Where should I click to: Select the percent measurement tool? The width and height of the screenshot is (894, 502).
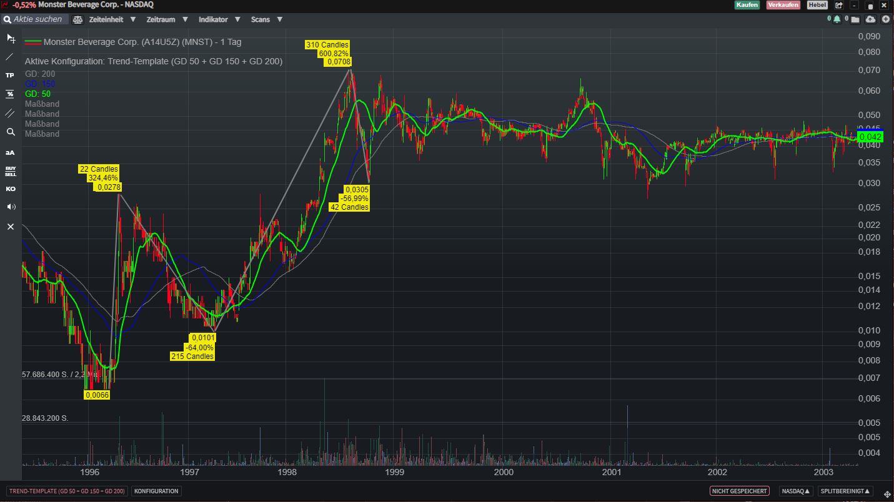10,94
